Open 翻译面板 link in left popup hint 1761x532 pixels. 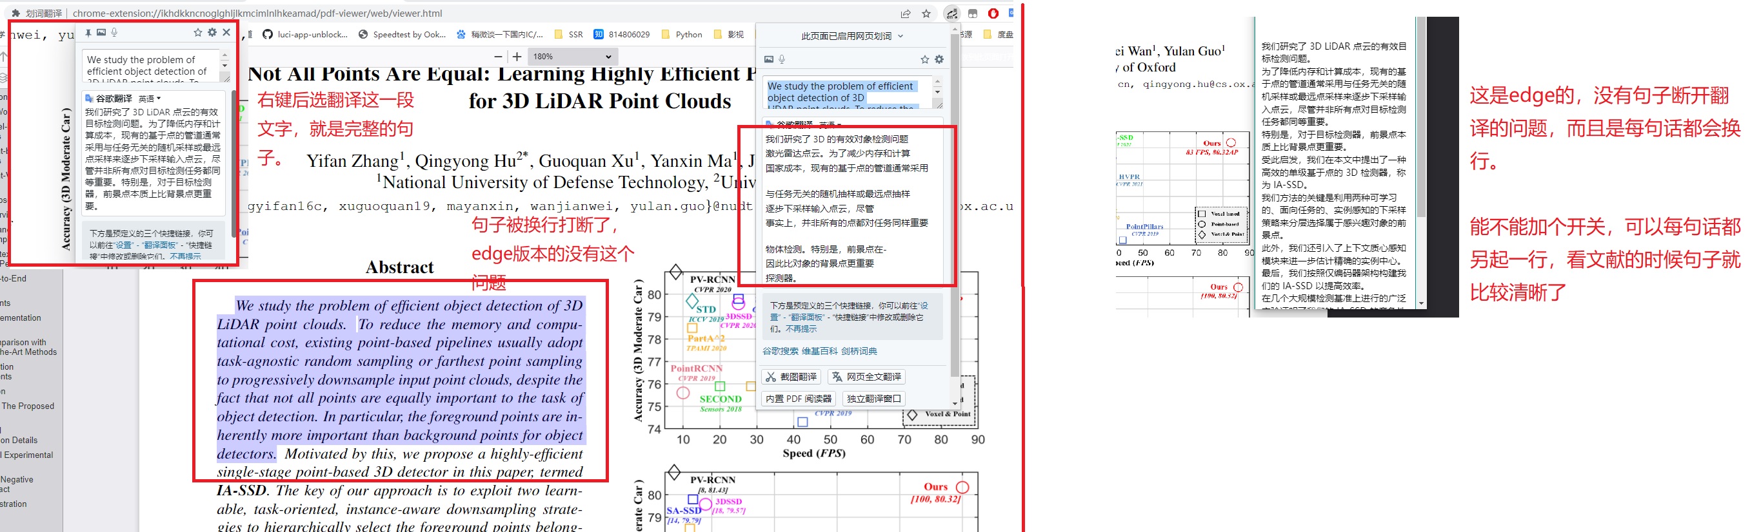pos(159,245)
